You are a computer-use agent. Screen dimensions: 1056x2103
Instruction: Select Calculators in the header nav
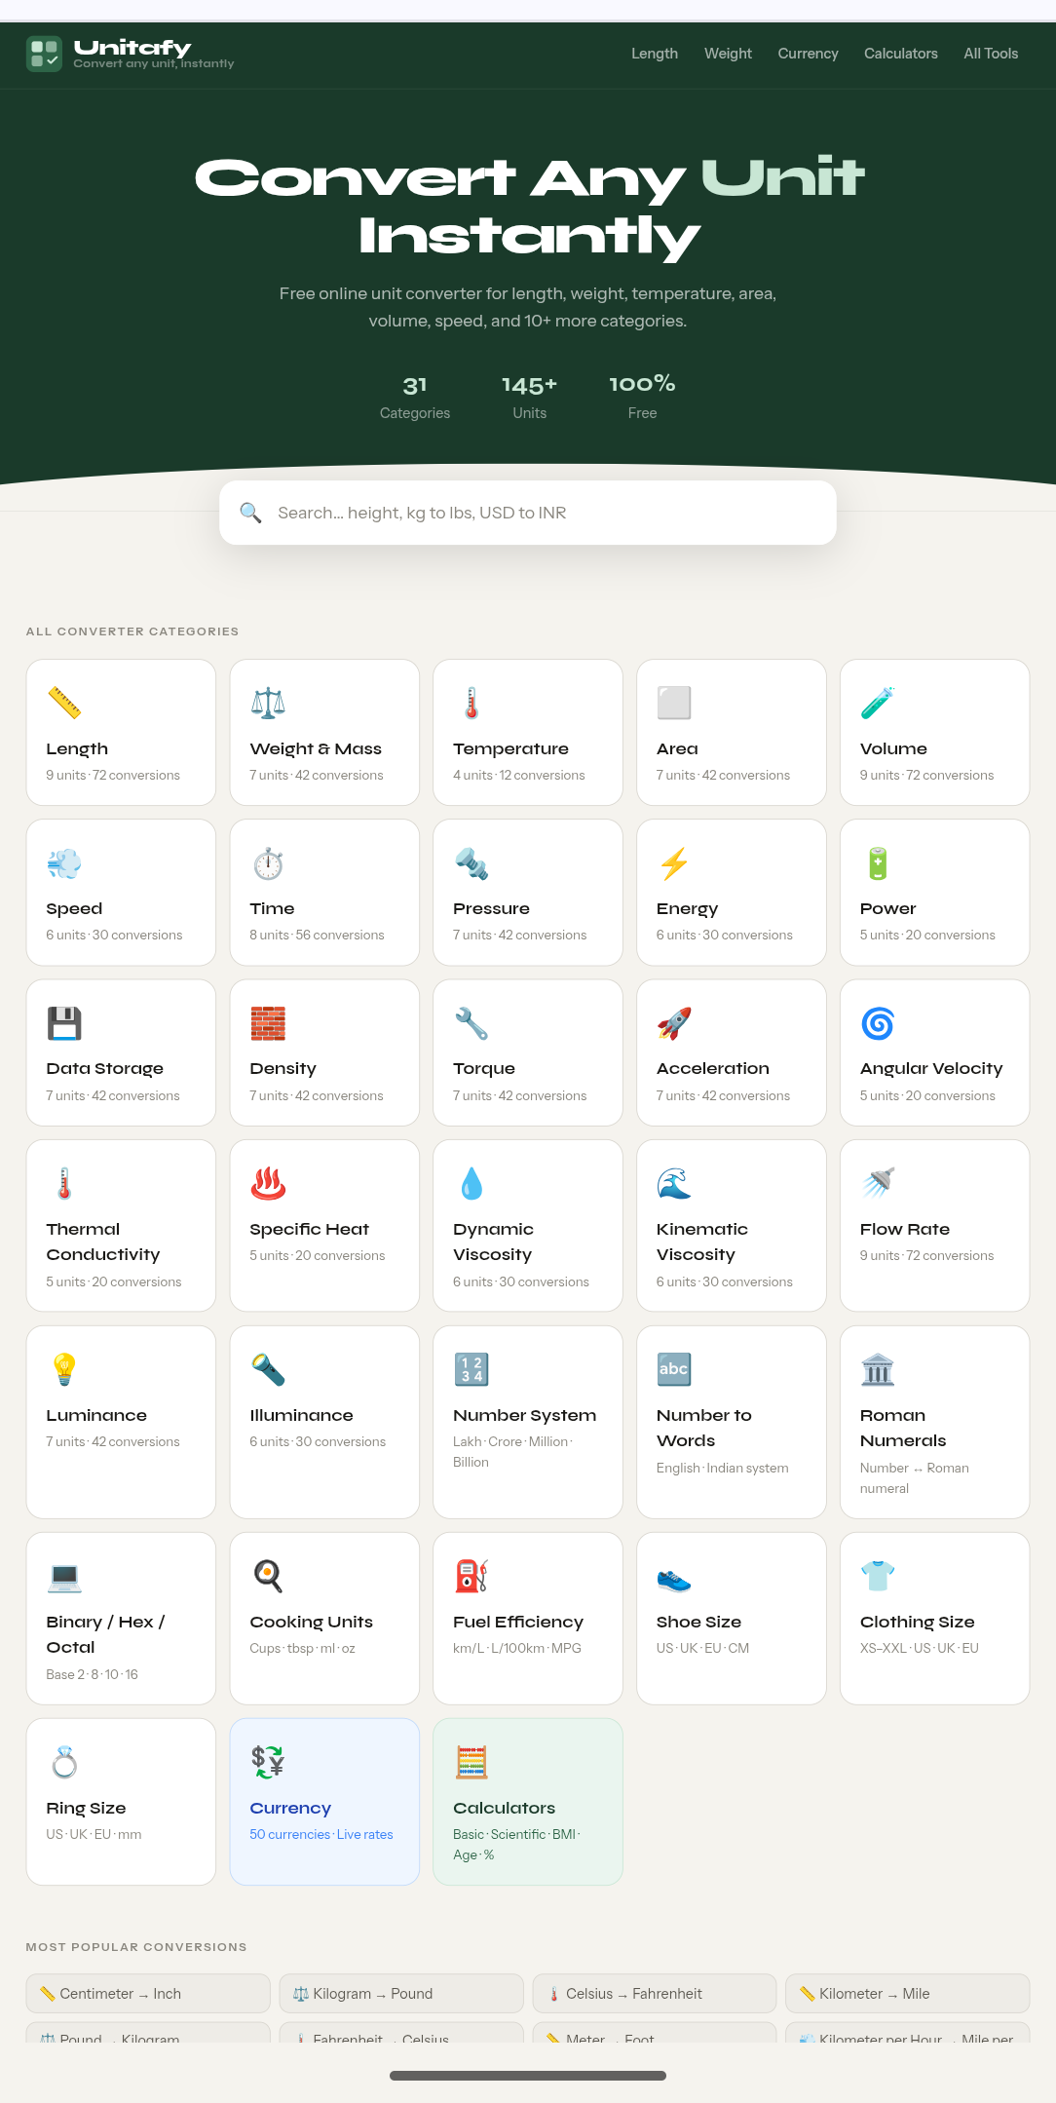901,54
